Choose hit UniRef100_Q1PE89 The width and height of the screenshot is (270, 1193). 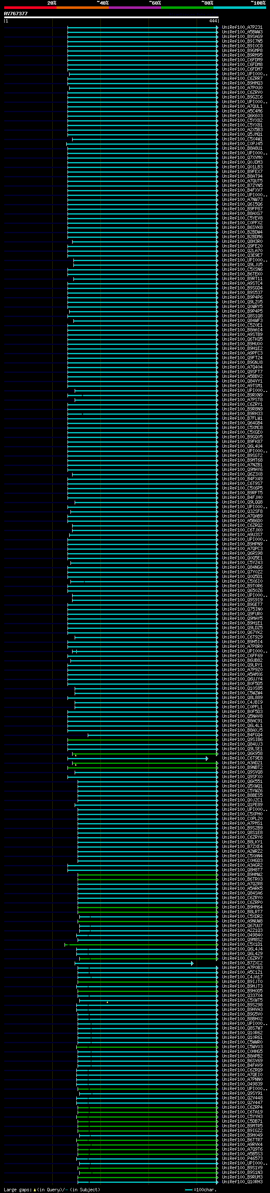pyautogui.click(x=242, y=805)
